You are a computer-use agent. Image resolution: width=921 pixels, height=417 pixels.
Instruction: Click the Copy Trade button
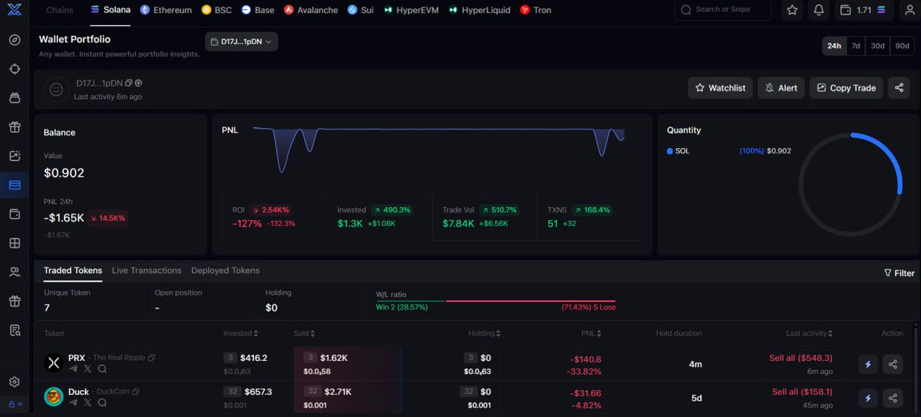[846, 88]
